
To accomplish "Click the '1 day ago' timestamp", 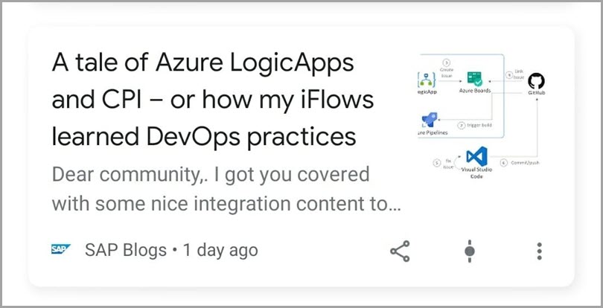I will (x=220, y=250).
